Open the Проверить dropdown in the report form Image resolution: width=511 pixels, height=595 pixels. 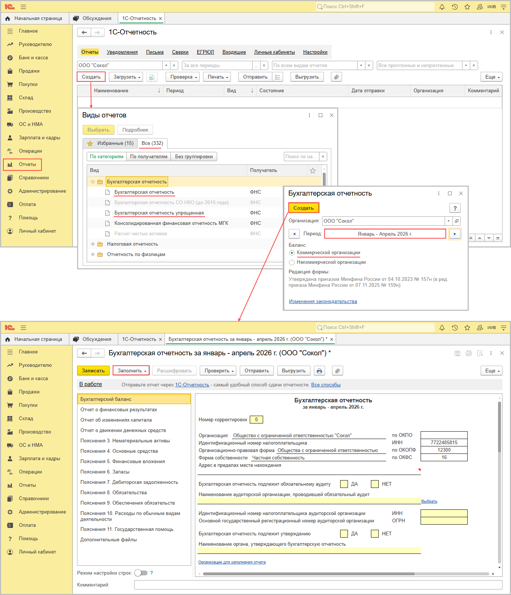[218, 371]
